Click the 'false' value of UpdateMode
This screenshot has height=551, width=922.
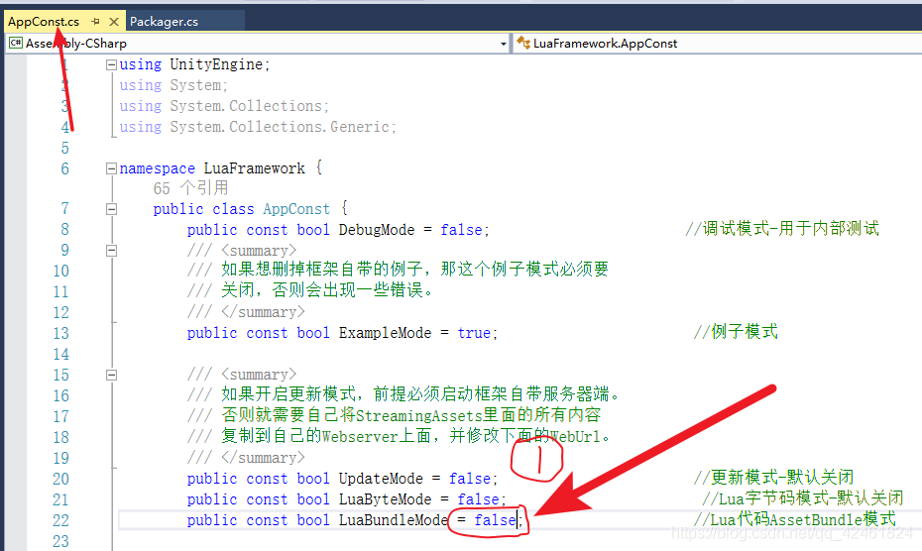tap(470, 480)
